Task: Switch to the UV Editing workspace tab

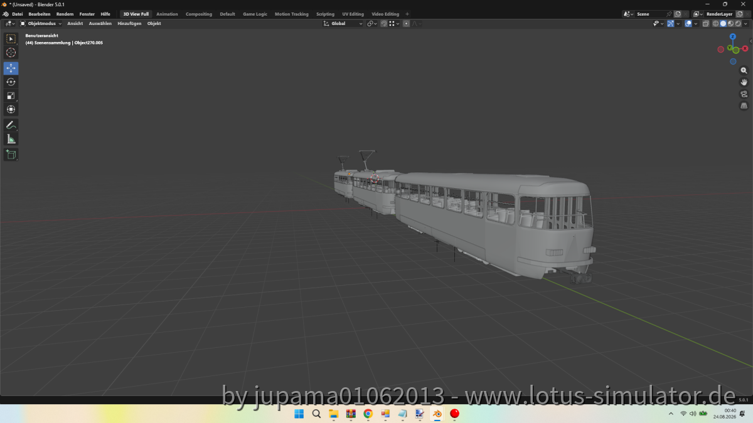Action: [353, 14]
